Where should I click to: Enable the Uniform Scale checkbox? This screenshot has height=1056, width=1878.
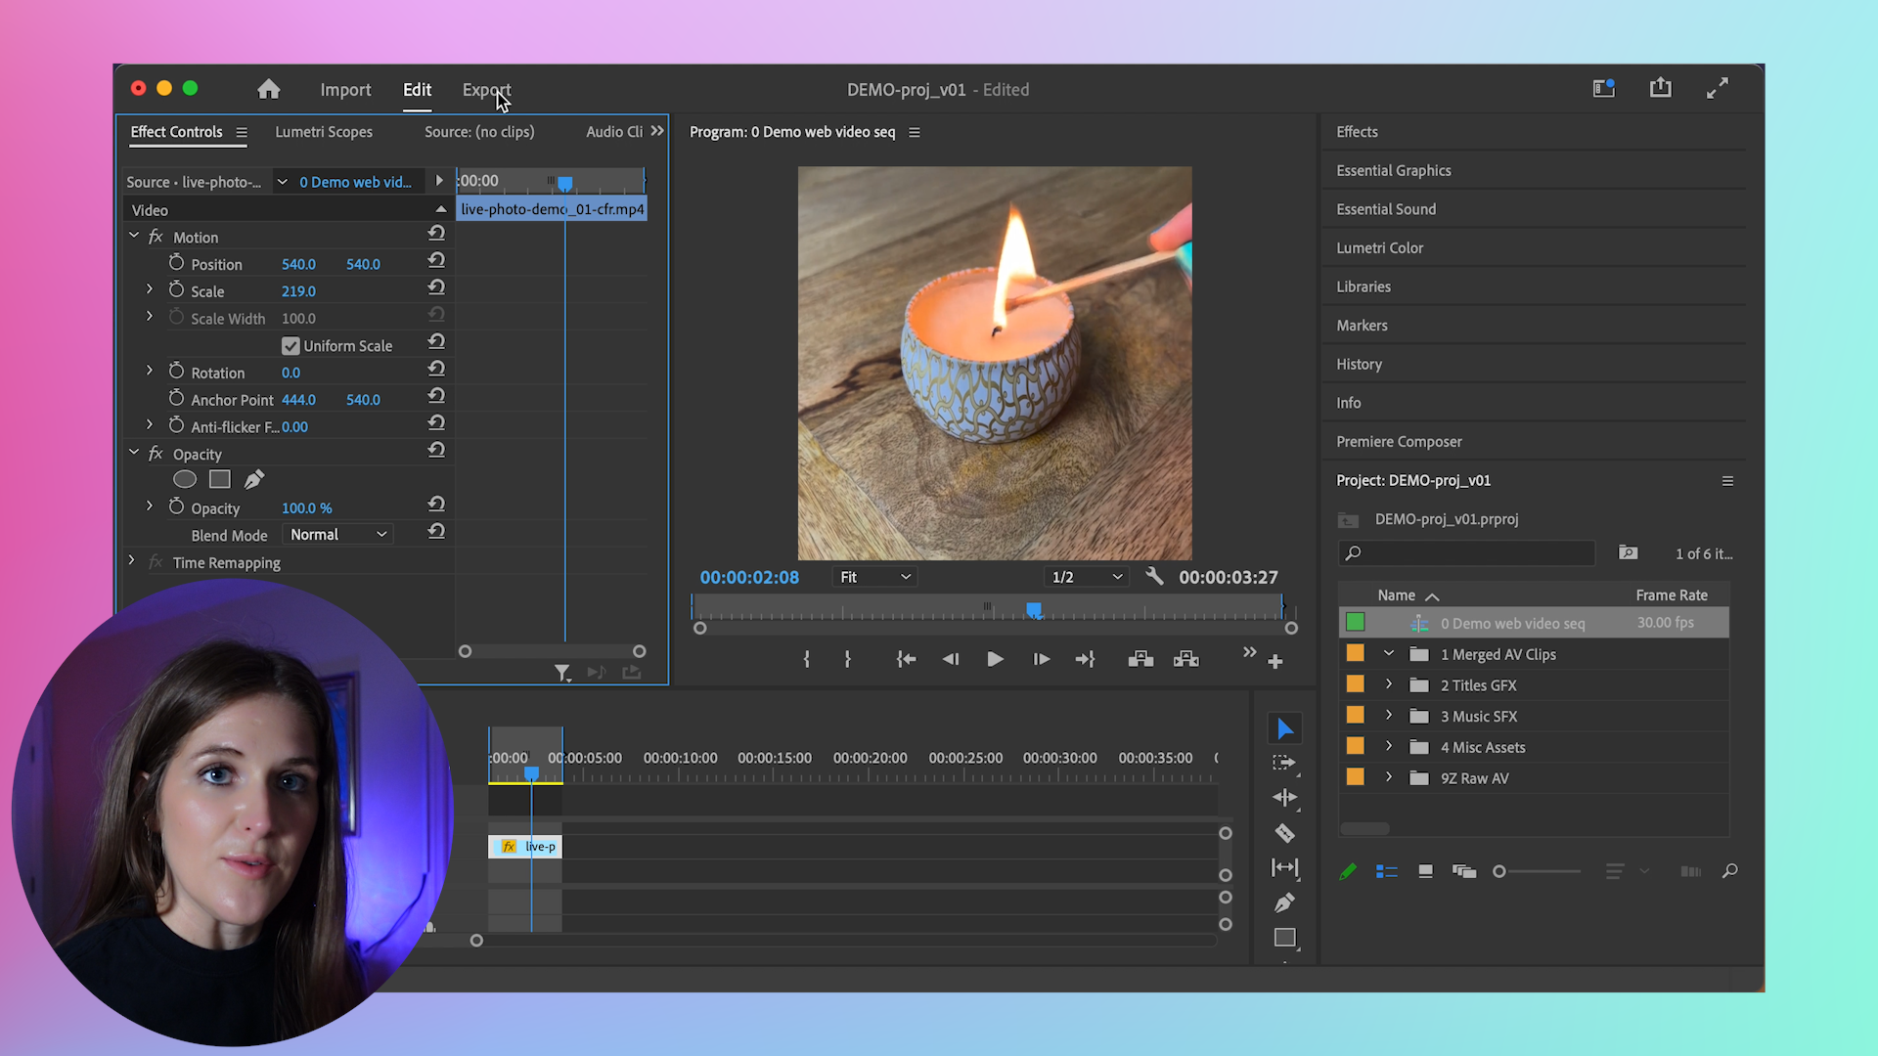click(291, 345)
